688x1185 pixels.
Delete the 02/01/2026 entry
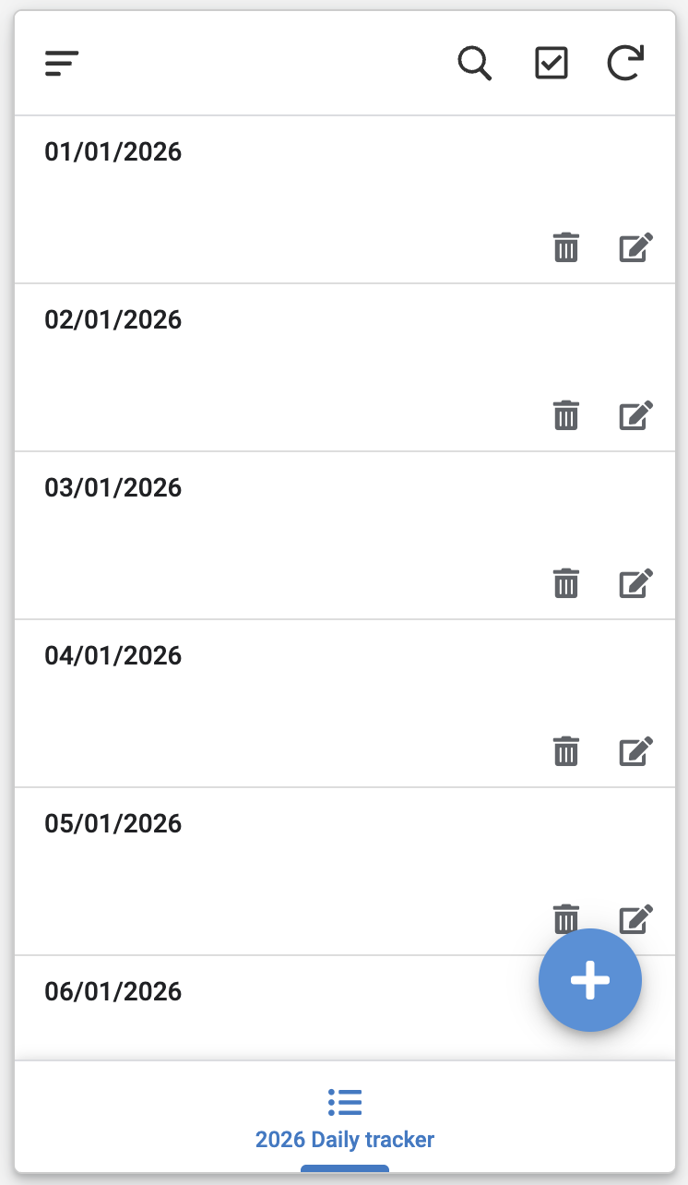point(565,415)
